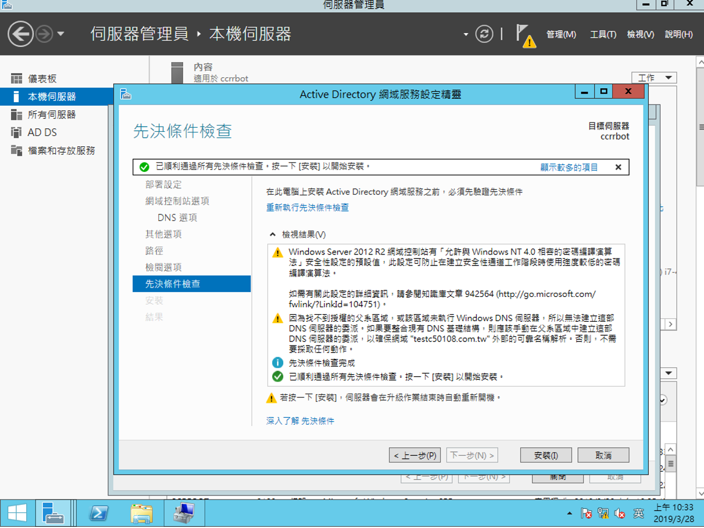Click the 英 input language indicator
The image size is (704, 528).
(x=638, y=514)
